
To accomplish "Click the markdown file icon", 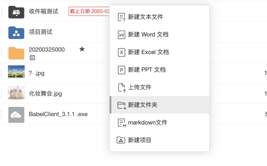I will click(121, 122).
